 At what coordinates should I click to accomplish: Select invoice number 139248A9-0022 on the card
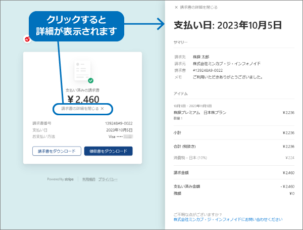[x=119, y=123]
